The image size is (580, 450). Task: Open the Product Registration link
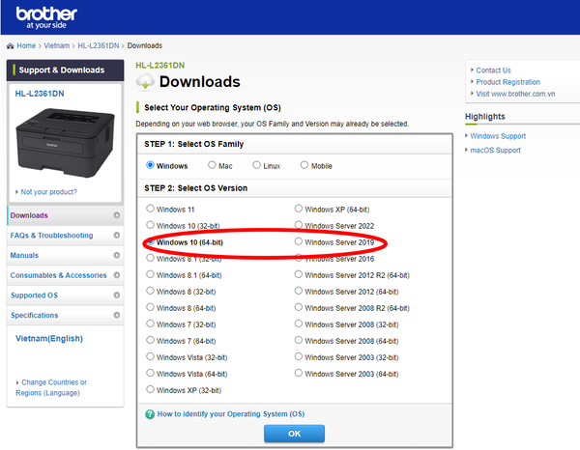(x=507, y=82)
